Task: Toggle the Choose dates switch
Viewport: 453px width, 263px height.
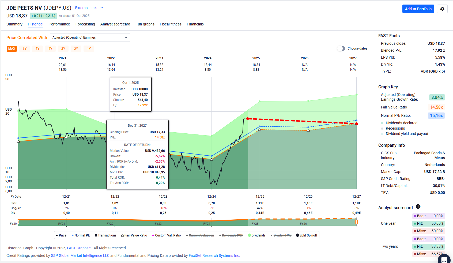Action: click(341, 48)
